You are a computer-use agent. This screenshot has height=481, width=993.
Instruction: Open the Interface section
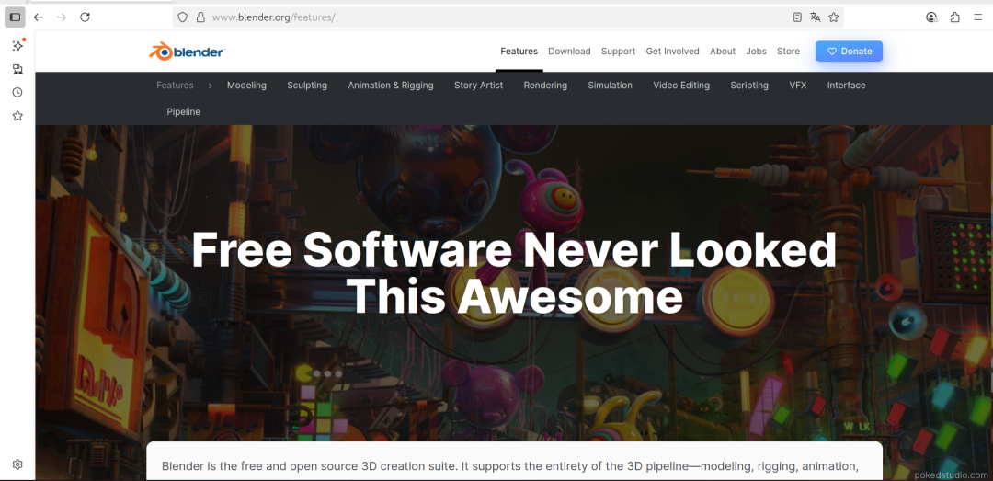tap(846, 86)
